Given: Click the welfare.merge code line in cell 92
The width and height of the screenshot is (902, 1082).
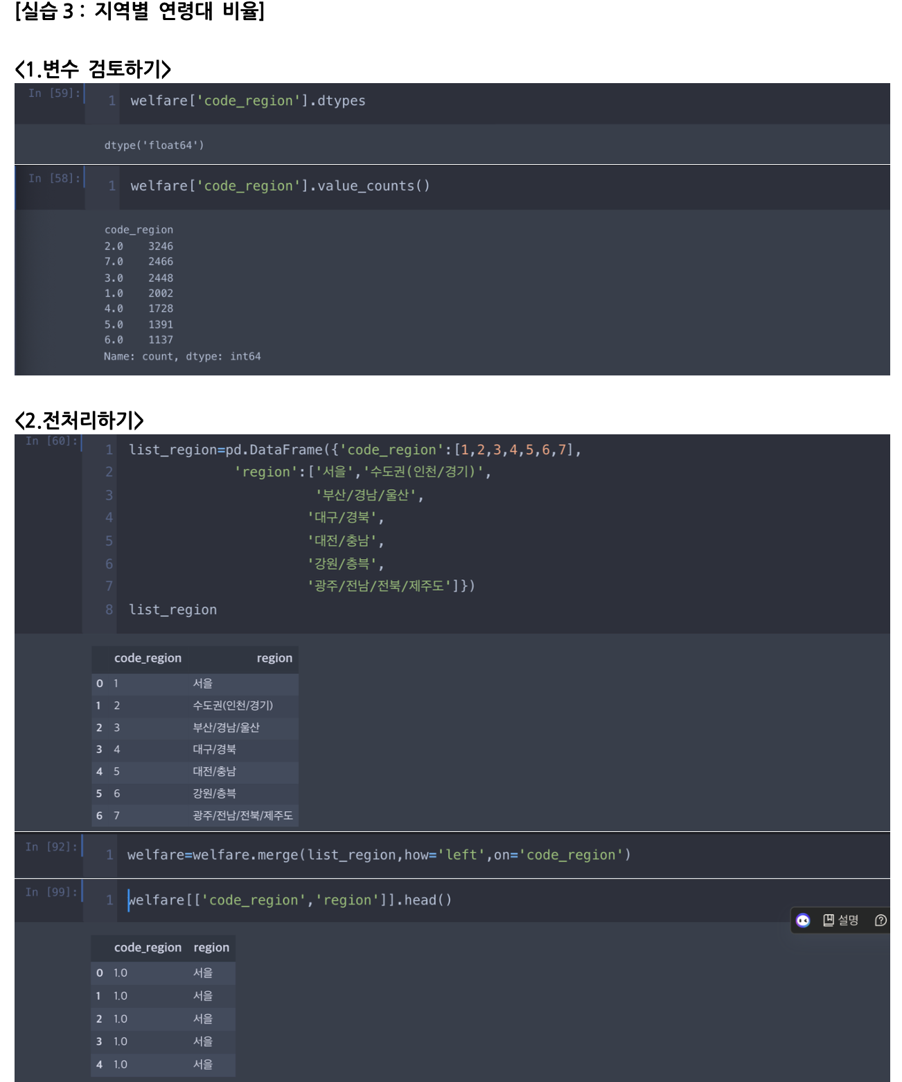Looking at the screenshot, I should [379, 855].
